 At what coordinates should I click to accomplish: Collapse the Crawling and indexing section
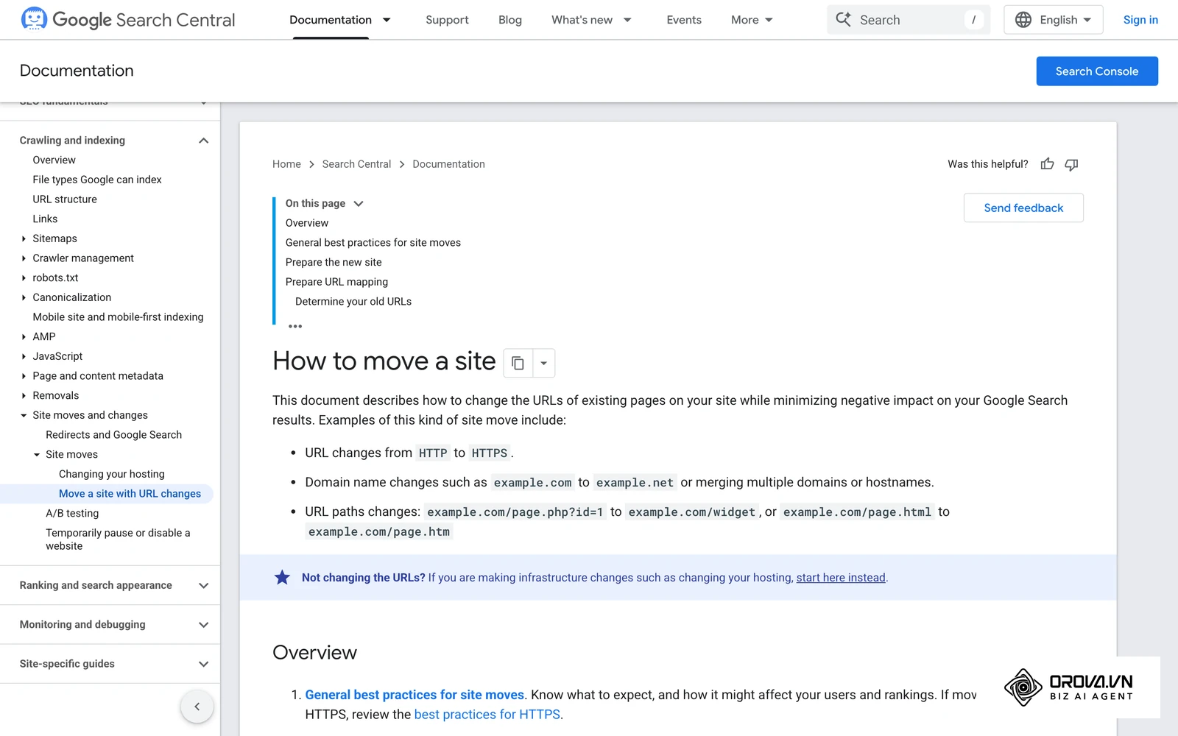[x=204, y=141]
